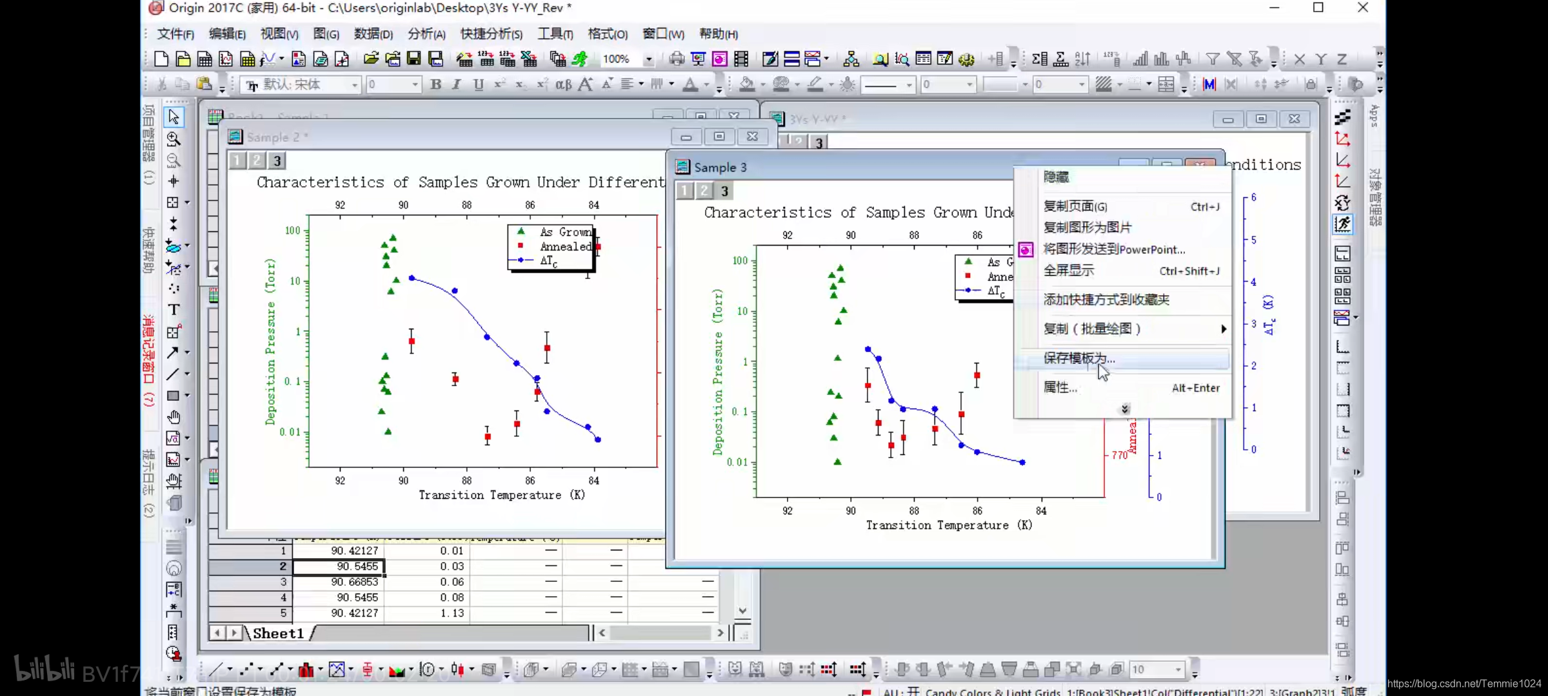1548x696 pixels.
Task: Expand more context menu items chevron
Action: [x=1124, y=409]
